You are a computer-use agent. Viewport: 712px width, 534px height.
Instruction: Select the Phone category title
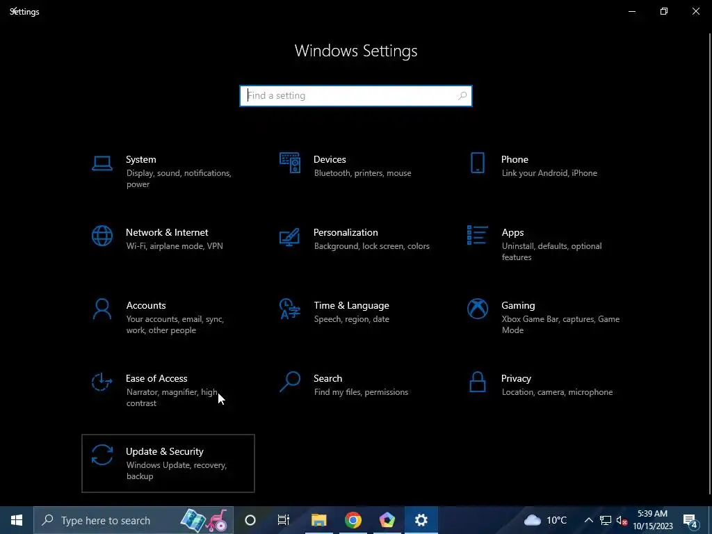(x=515, y=159)
